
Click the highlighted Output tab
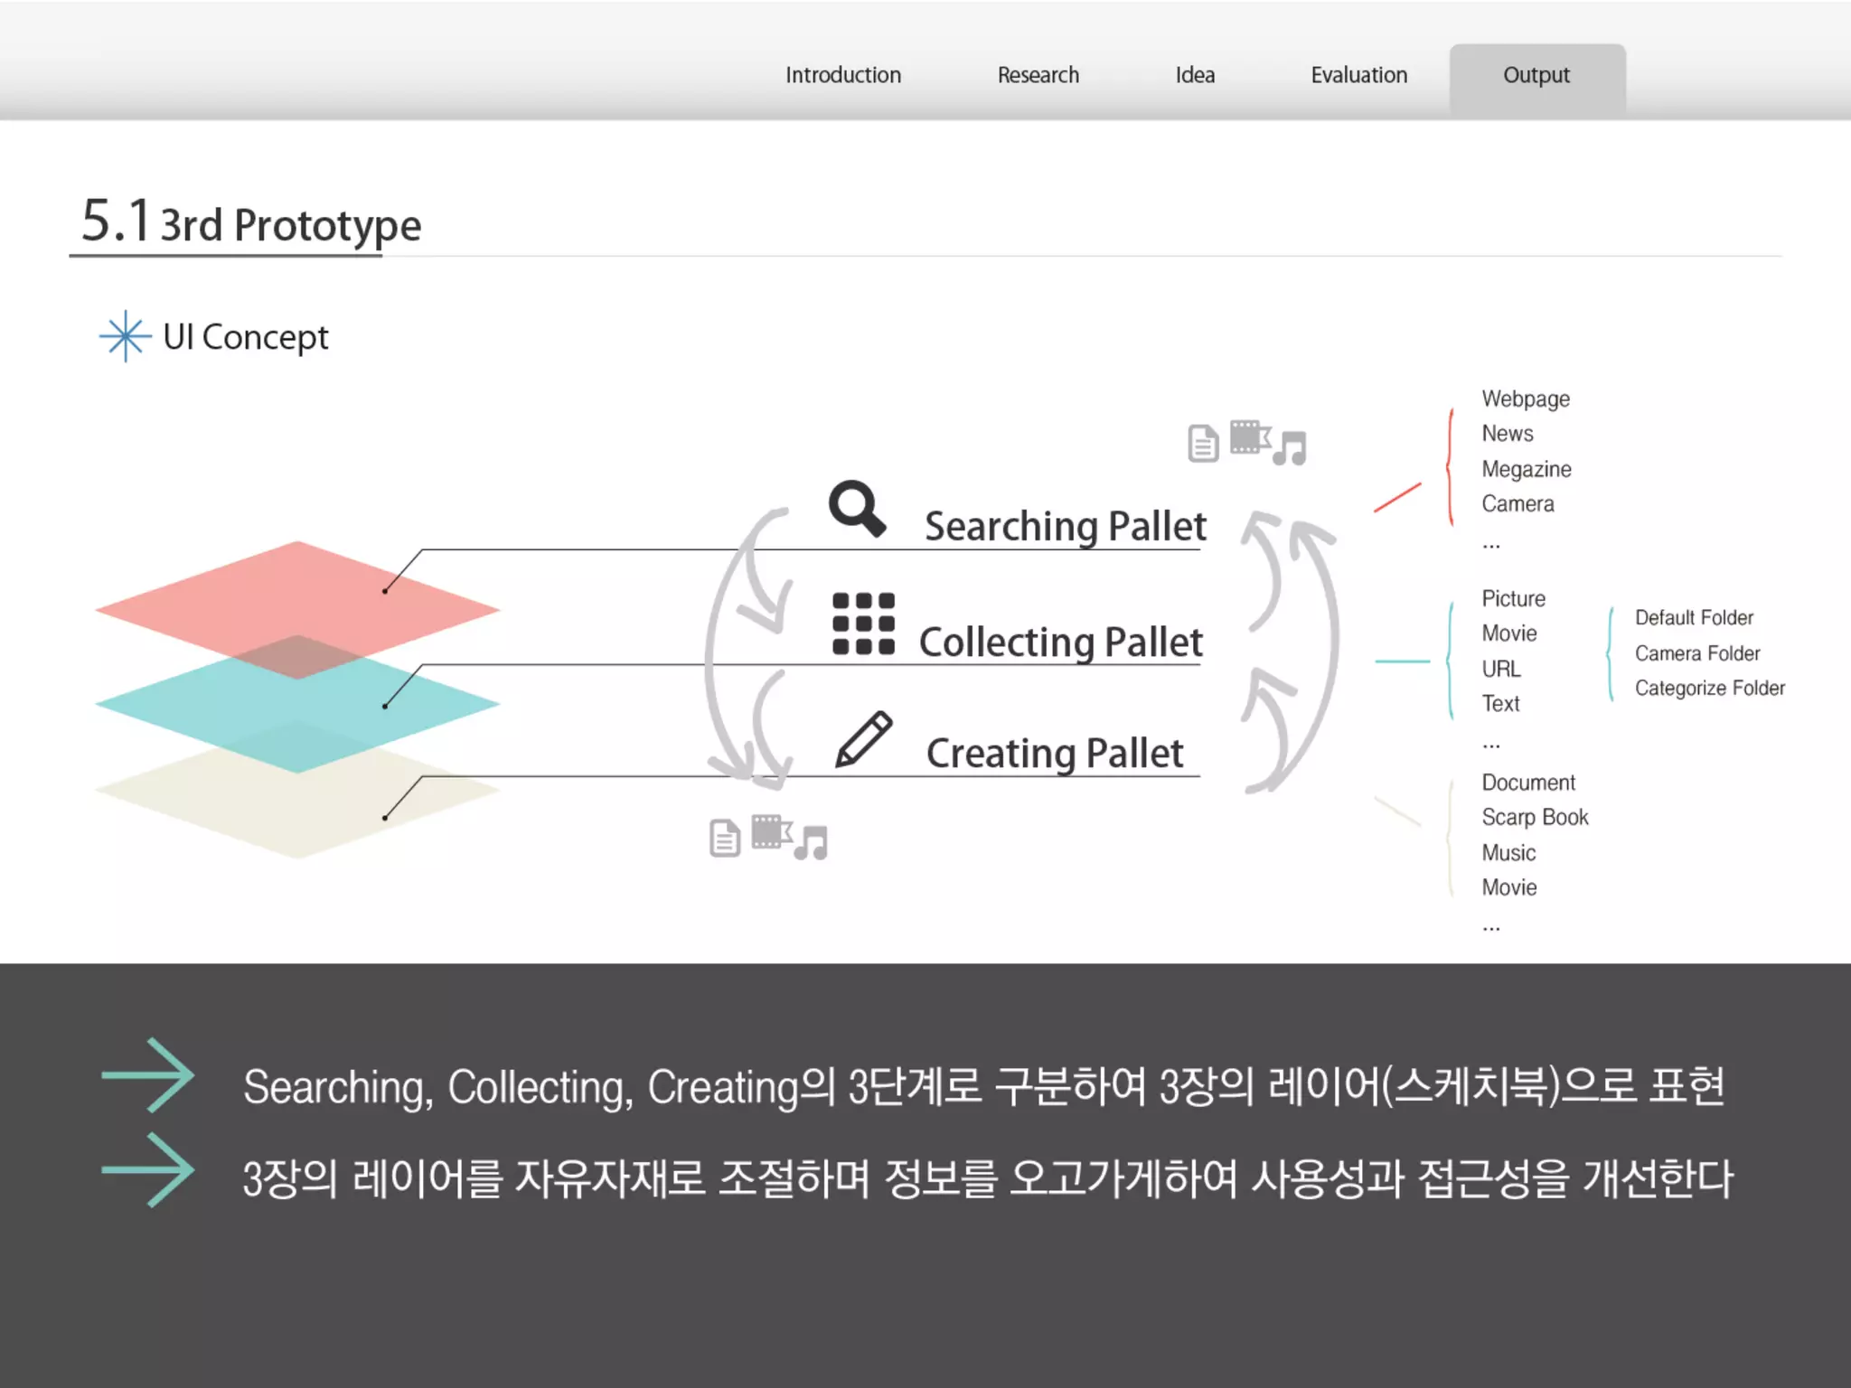[1536, 77]
